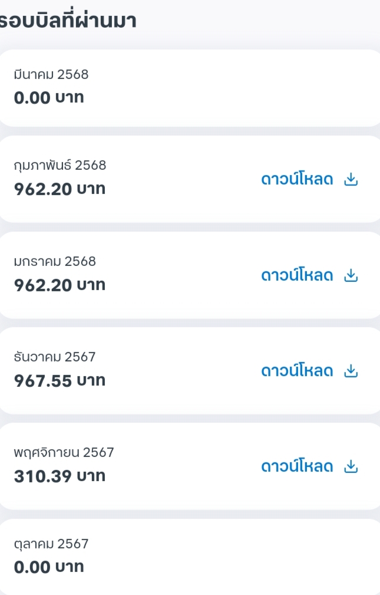This screenshot has width=380, height=595.
Task: Select the 967.55 บาท amount
Action: coord(60,380)
